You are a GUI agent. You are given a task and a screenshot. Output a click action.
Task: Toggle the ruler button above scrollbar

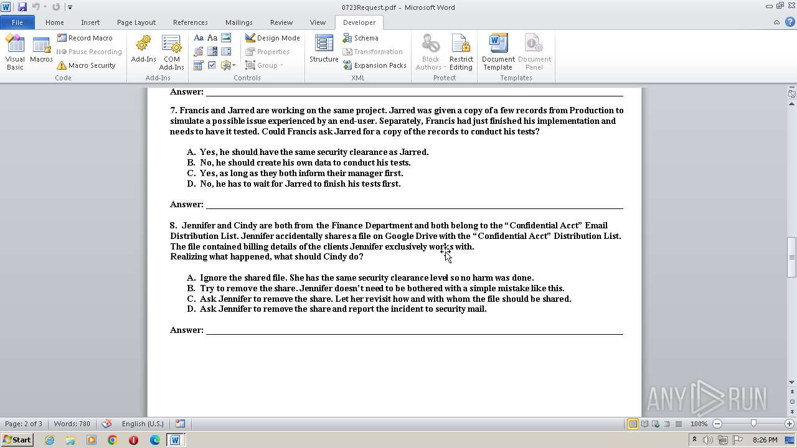[x=792, y=94]
